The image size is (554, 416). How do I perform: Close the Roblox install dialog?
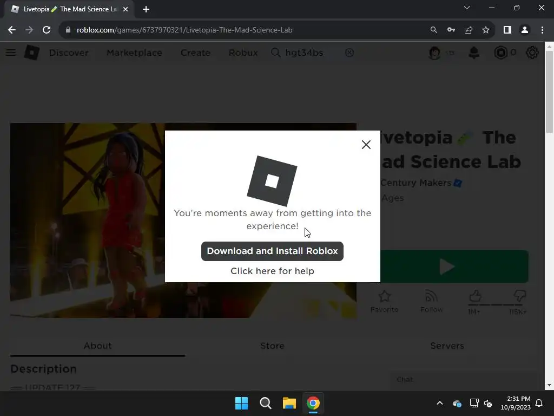pos(366,144)
